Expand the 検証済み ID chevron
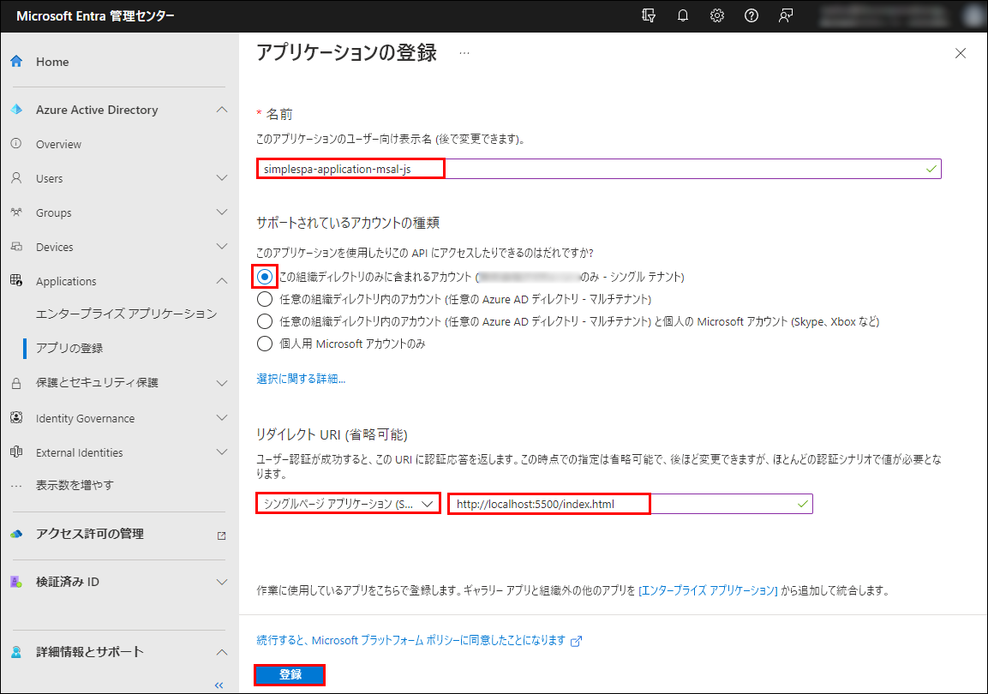The width and height of the screenshot is (988, 694). tap(222, 582)
